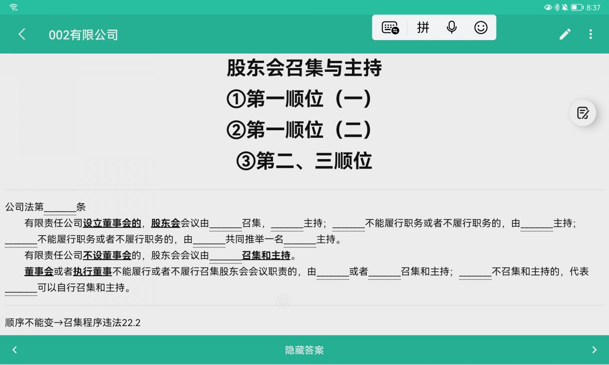Tap the pencil edit icon

click(565, 34)
